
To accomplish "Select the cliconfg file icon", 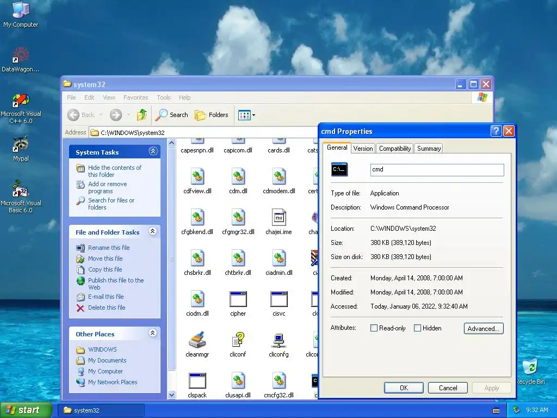I will [279, 340].
